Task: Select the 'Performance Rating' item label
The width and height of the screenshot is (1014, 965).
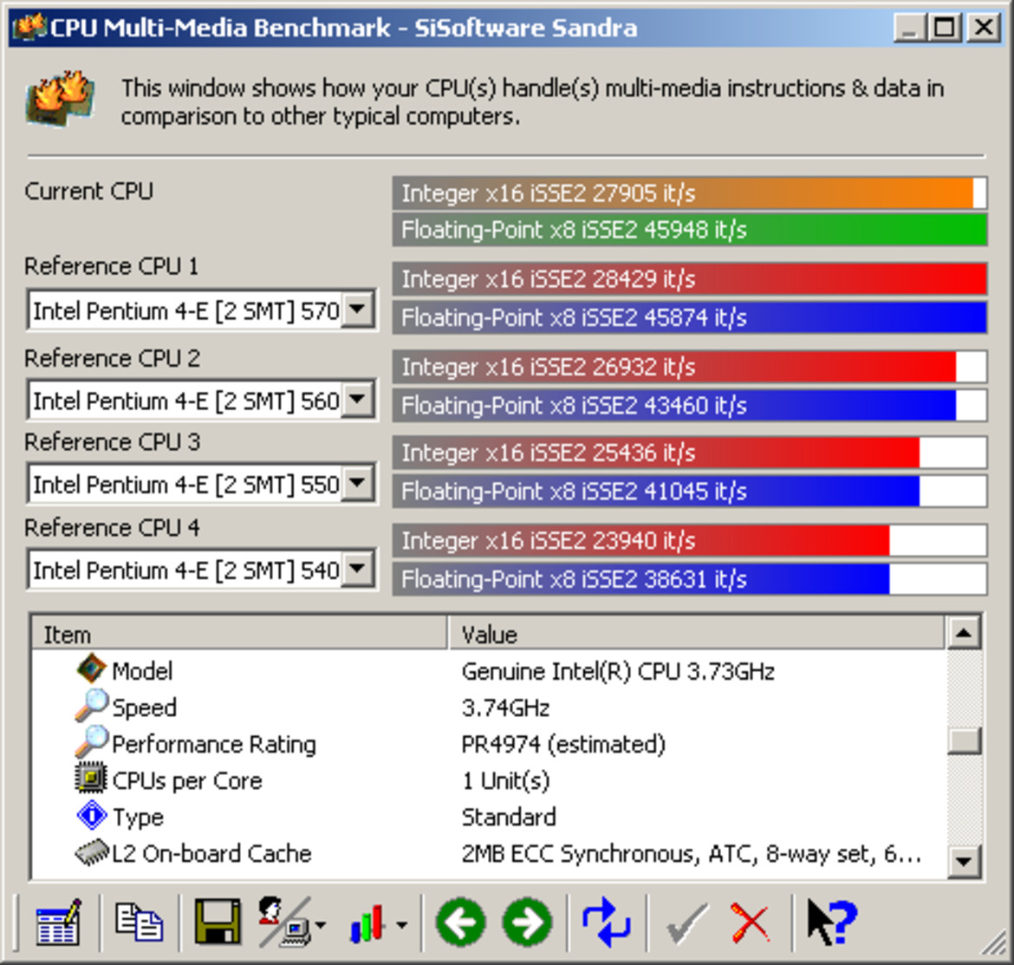Action: click(x=214, y=745)
